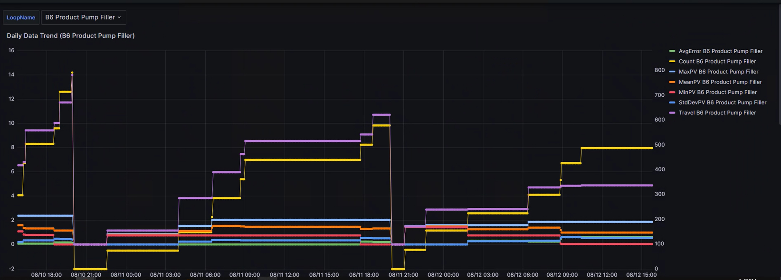
Task: Click the blue StdDevPV legend color marker
Action: tap(672, 103)
